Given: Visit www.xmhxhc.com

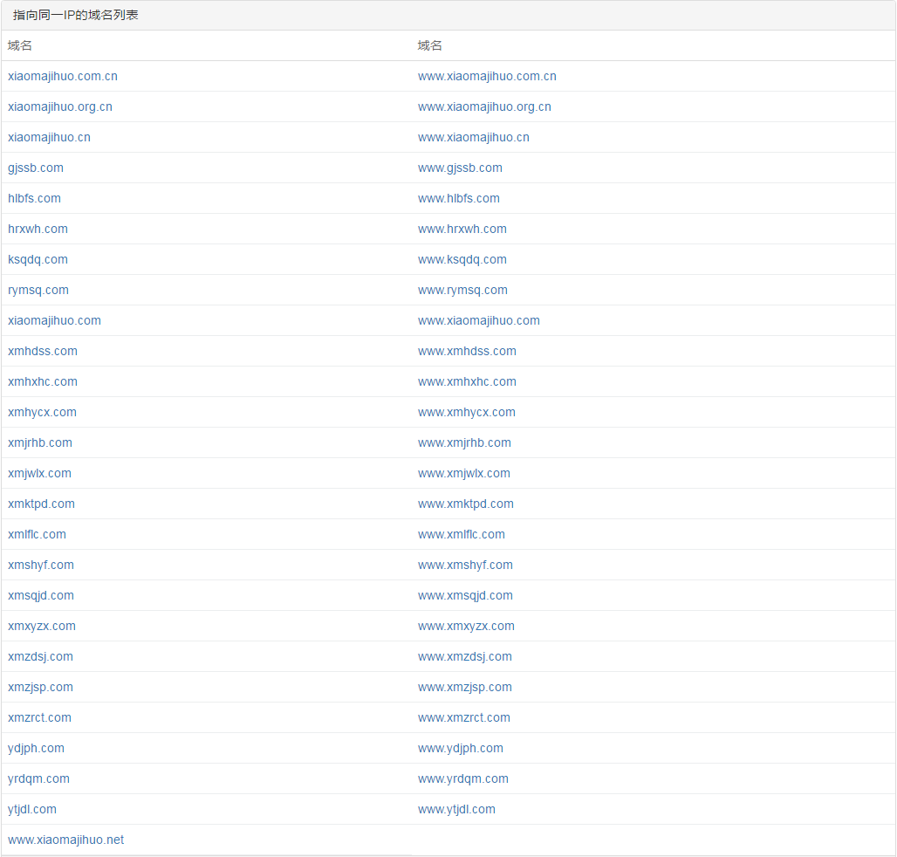Looking at the screenshot, I should pyautogui.click(x=467, y=381).
